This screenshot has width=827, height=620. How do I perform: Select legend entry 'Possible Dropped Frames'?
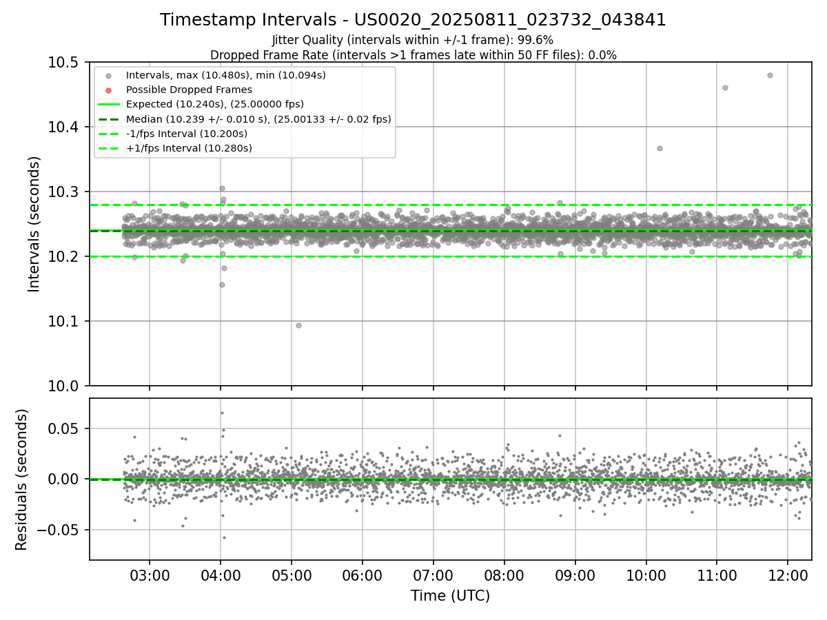coord(189,90)
